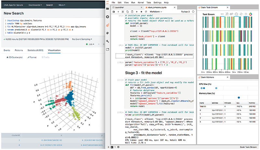This screenshot has height=150, width=260.
Task: Open the Dask sidebar panel icon
Action: coord(107,25)
